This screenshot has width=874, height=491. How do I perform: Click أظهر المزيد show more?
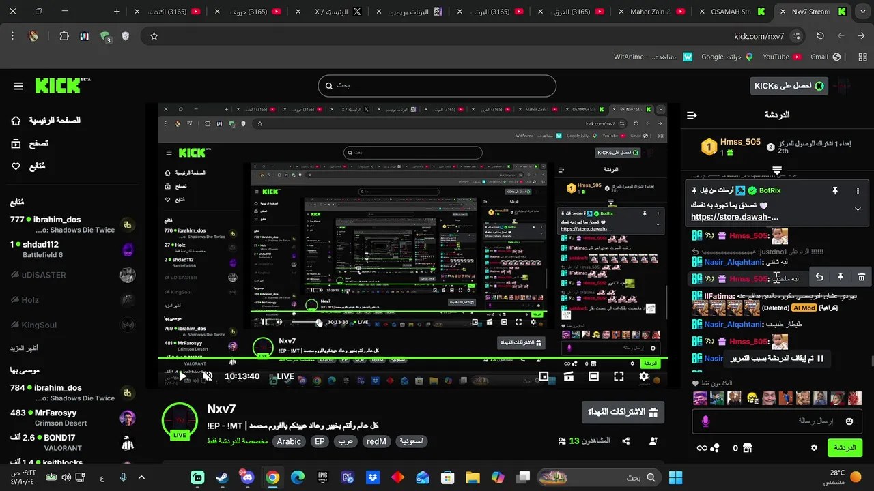(x=24, y=348)
